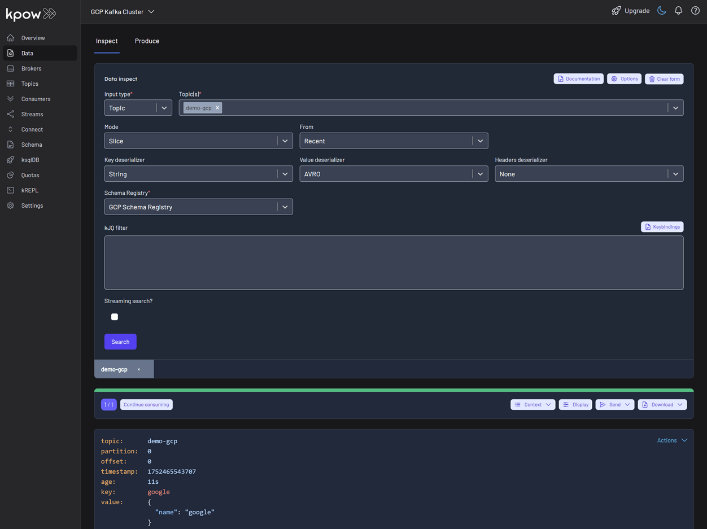Screen dimensions: 707x529
Task: Switch to the Produce tab
Action: (147, 41)
